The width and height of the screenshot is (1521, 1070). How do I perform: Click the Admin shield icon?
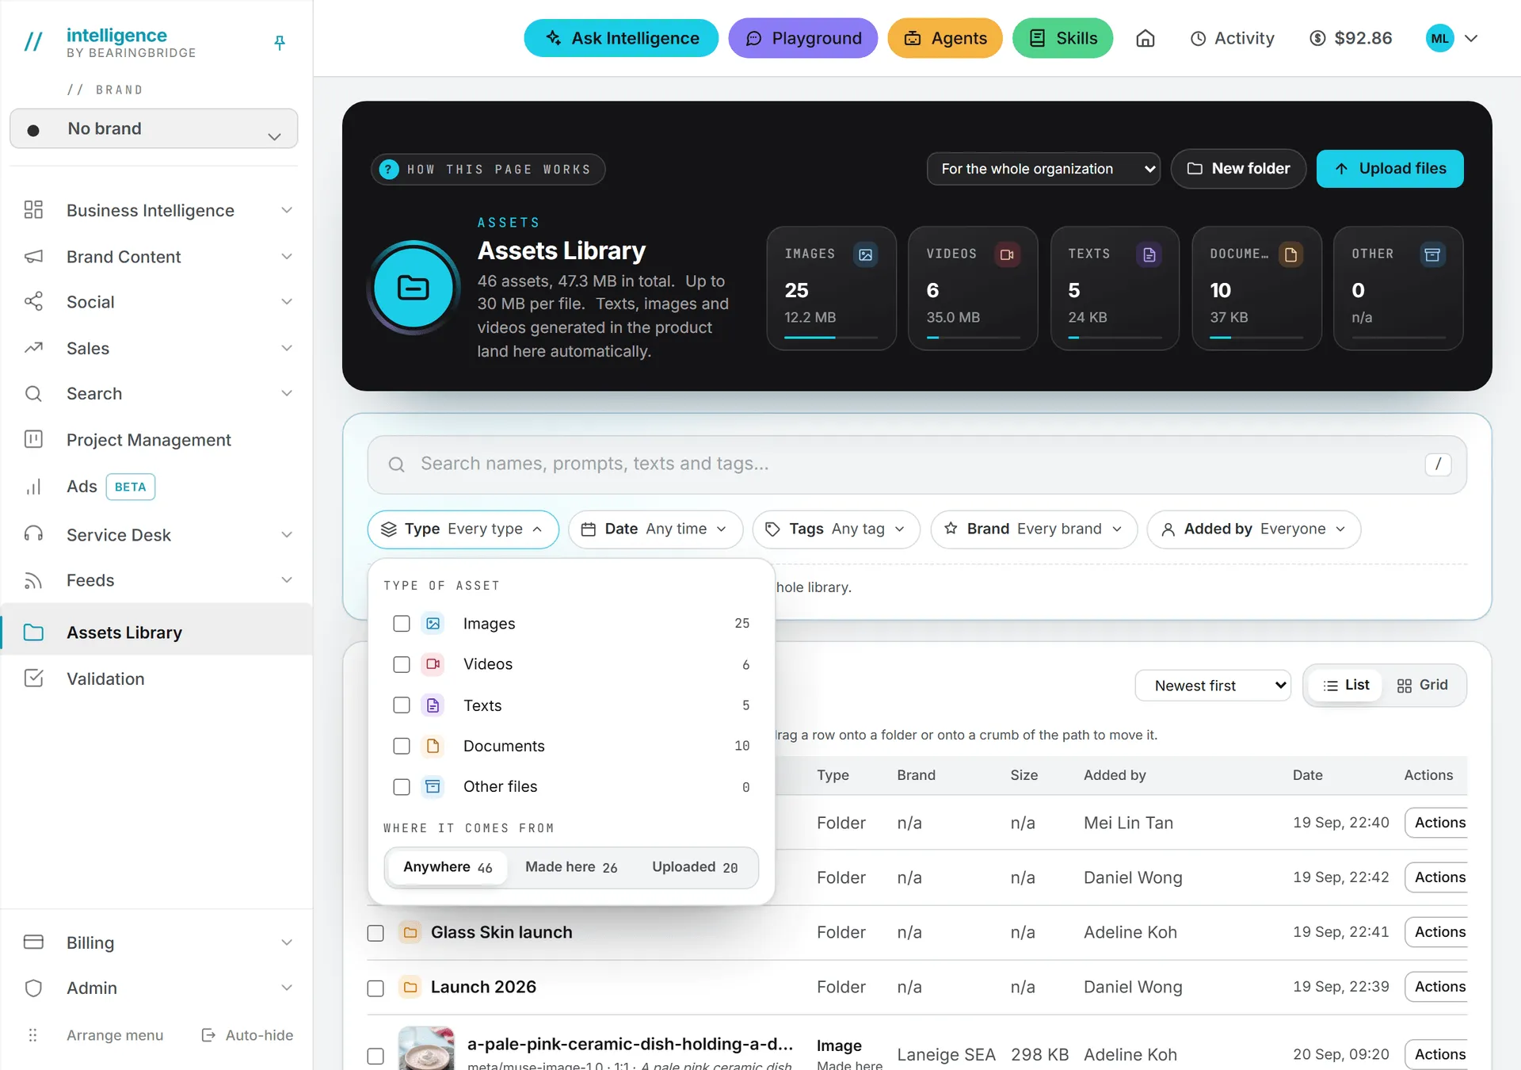coord(33,988)
